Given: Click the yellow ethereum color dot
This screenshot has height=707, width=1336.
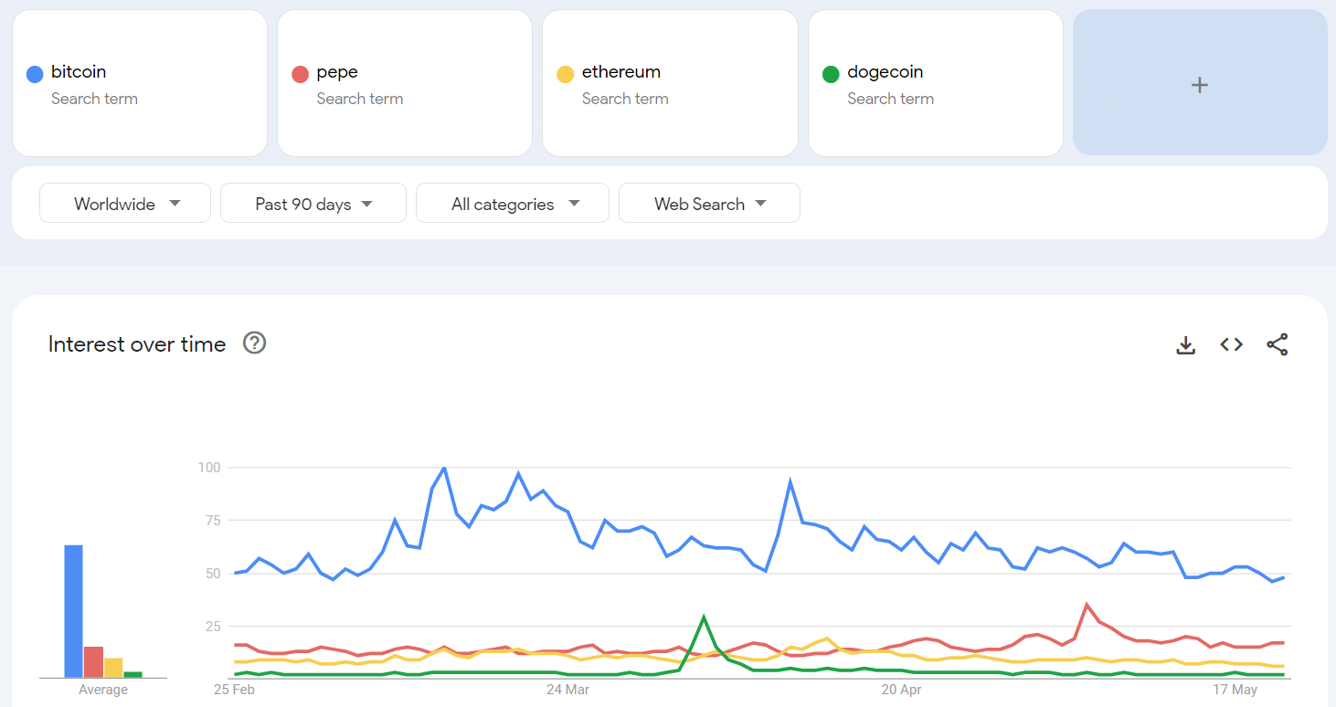Looking at the screenshot, I should click(x=566, y=74).
